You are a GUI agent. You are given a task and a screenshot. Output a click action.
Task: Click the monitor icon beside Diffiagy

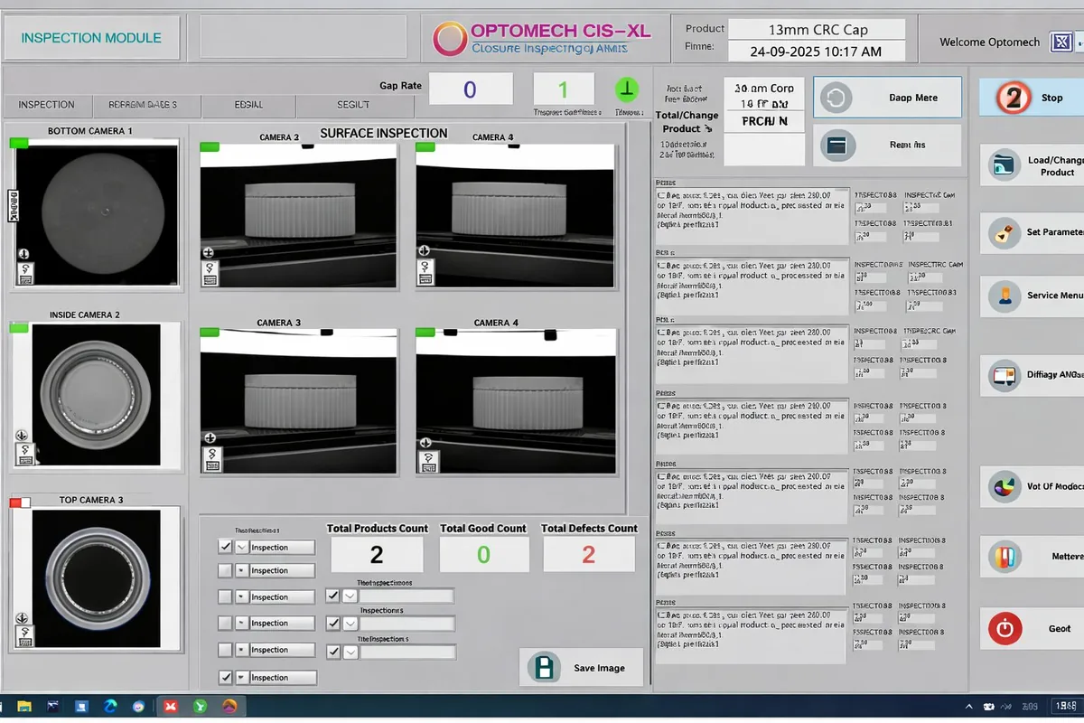click(x=1005, y=374)
